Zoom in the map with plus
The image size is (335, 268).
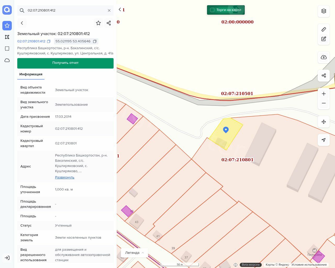click(x=323, y=94)
